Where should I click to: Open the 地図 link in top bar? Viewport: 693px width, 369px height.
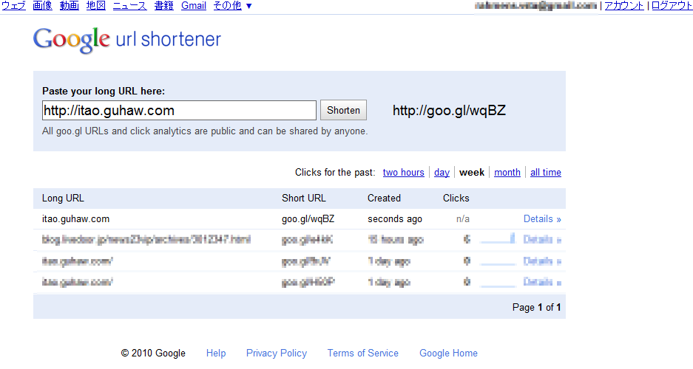[x=96, y=6]
